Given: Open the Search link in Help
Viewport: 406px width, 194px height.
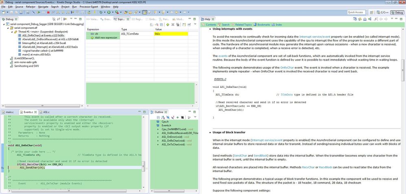Looking at the screenshot, I should tap(224, 25).
